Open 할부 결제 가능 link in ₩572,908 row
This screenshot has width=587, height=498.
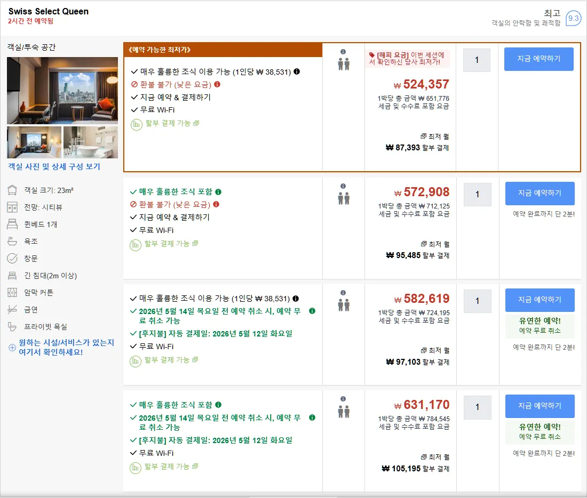coord(171,244)
